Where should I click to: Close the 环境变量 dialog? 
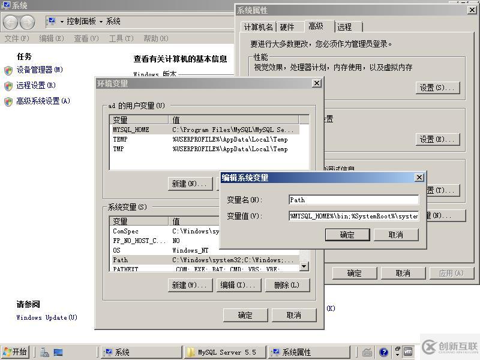point(317,83)
